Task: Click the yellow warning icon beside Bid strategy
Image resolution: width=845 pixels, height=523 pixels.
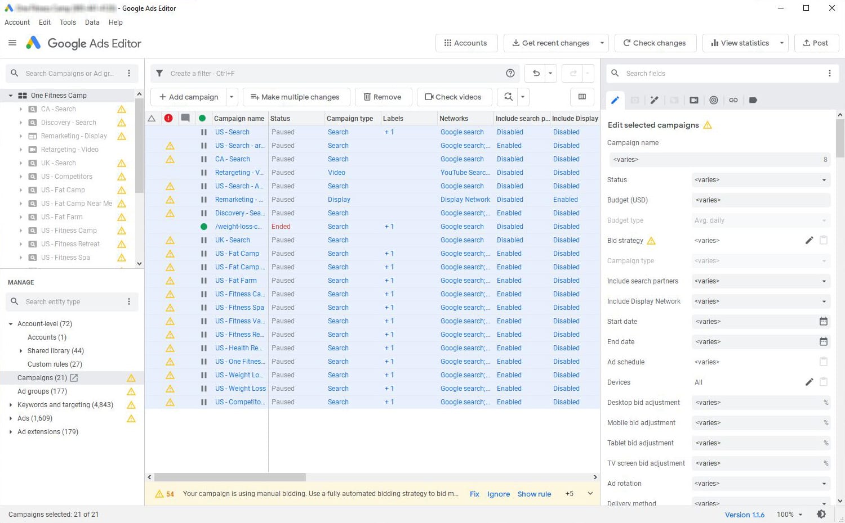Action: 651,241
